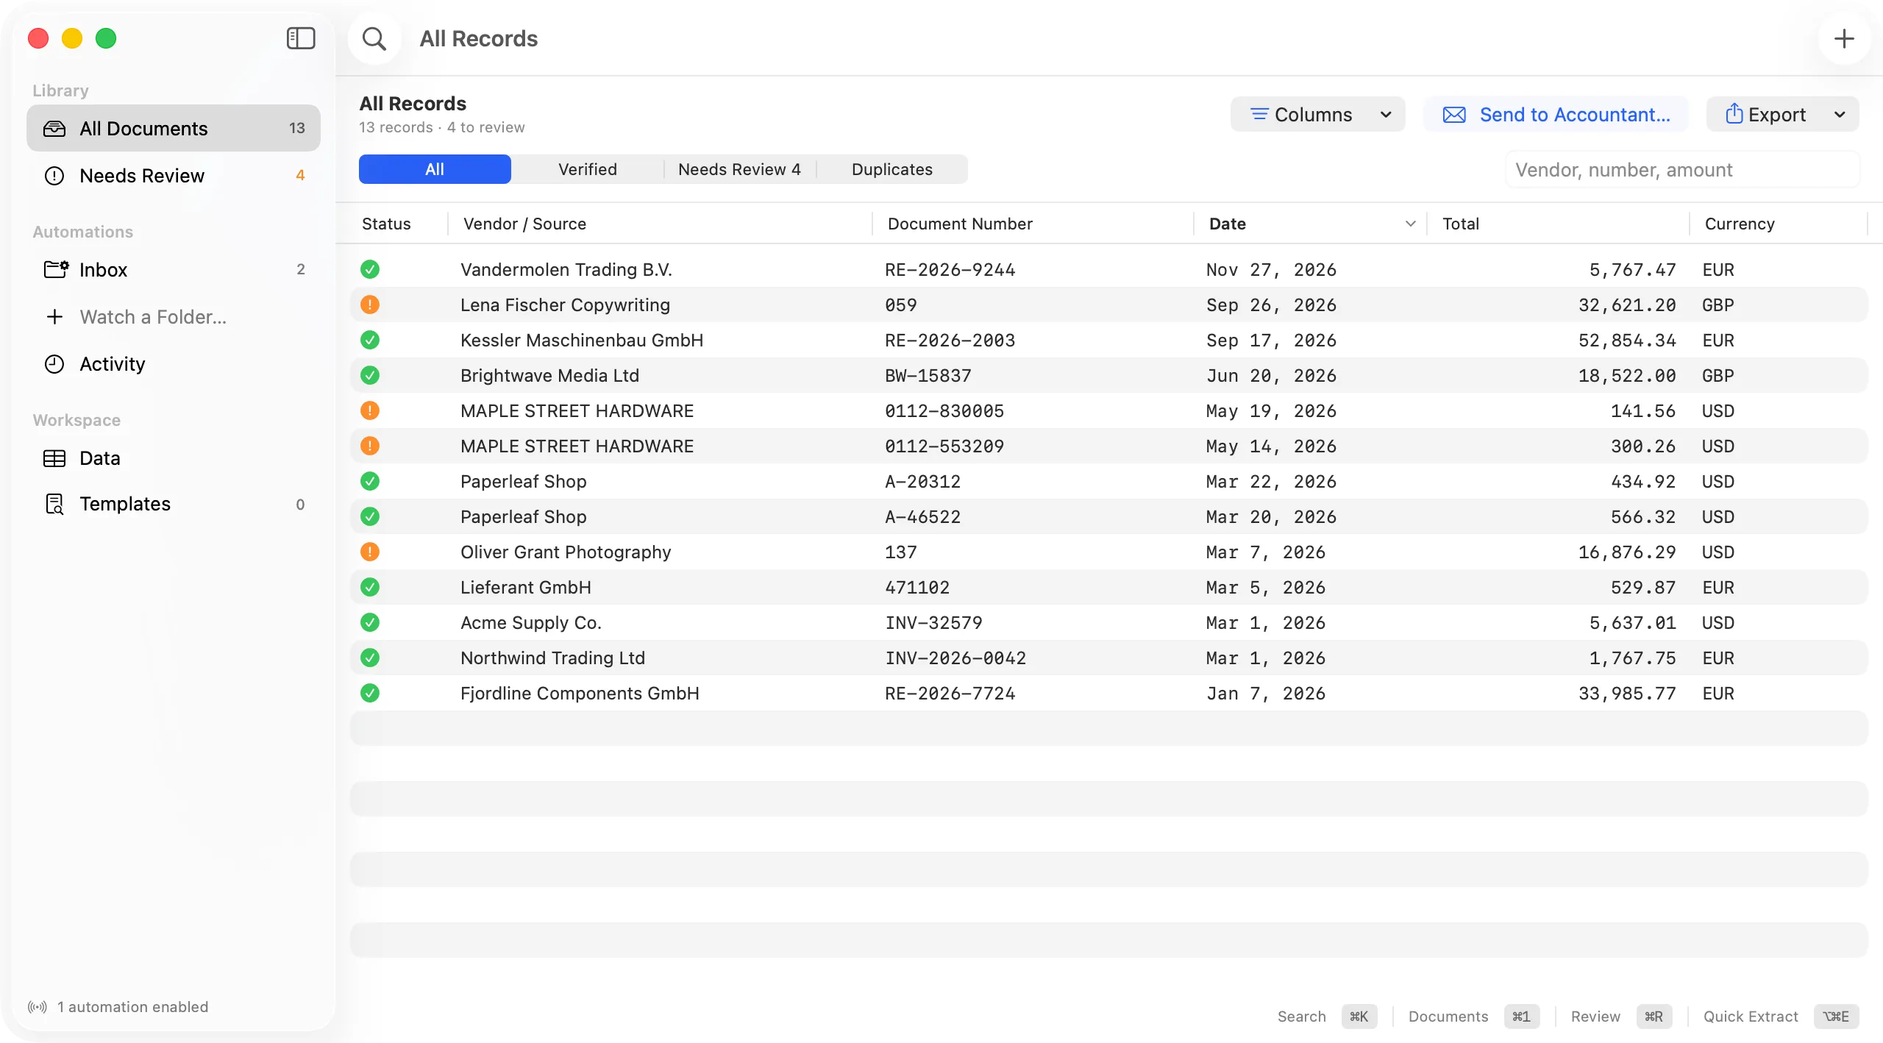Click the Send to Accountant button

1555,115
